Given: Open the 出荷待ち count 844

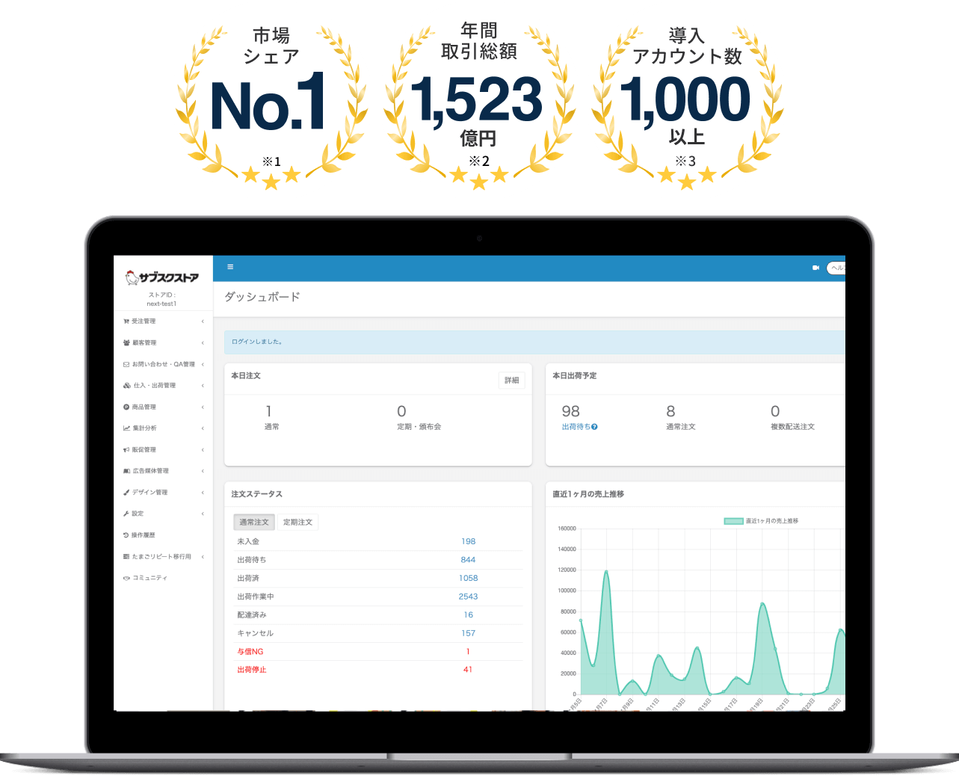Looking at the screenshot, I should tap(468, 560).
